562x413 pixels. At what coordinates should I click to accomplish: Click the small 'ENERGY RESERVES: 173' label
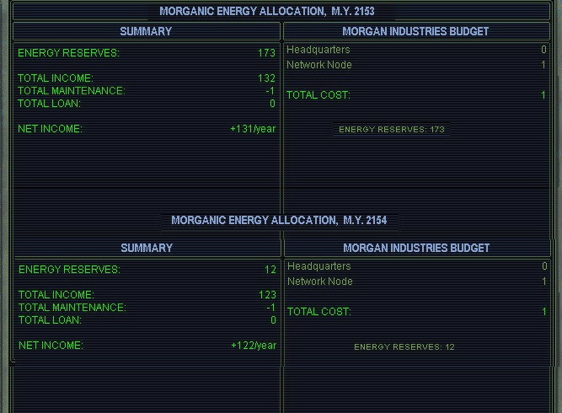pos(391,130)
